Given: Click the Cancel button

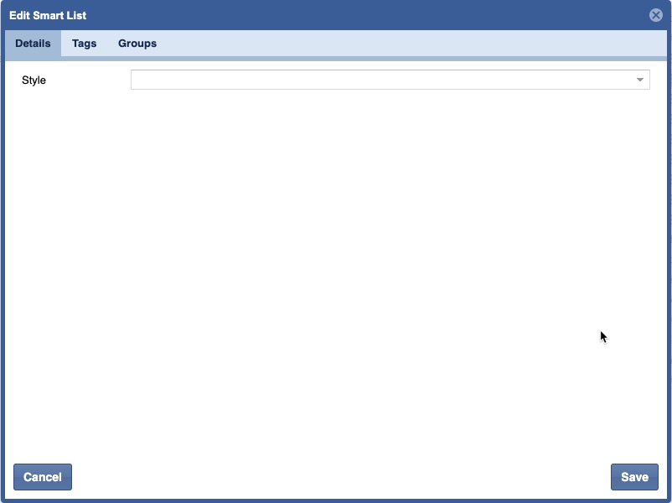Looking at the screenshot, I should coord(43,477).
